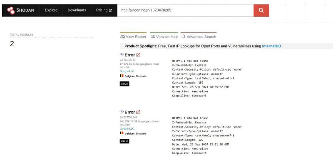Screen dimensions: 333x165
Task: Click Product Spotlight text
Action: 141,46
